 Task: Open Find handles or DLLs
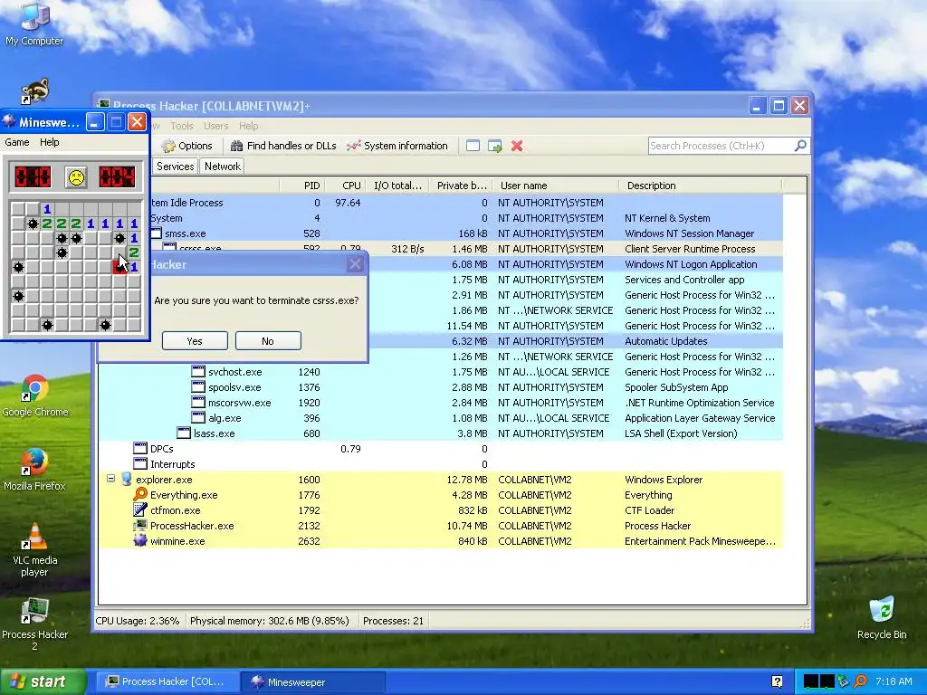tap(283, 146)
